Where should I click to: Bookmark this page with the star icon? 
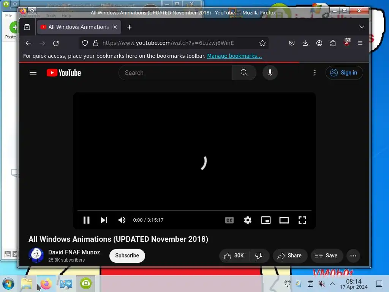[262, 43]
